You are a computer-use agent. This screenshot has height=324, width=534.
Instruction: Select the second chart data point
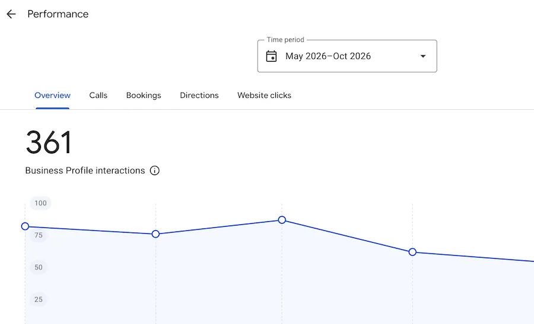[x=155, y=234]
